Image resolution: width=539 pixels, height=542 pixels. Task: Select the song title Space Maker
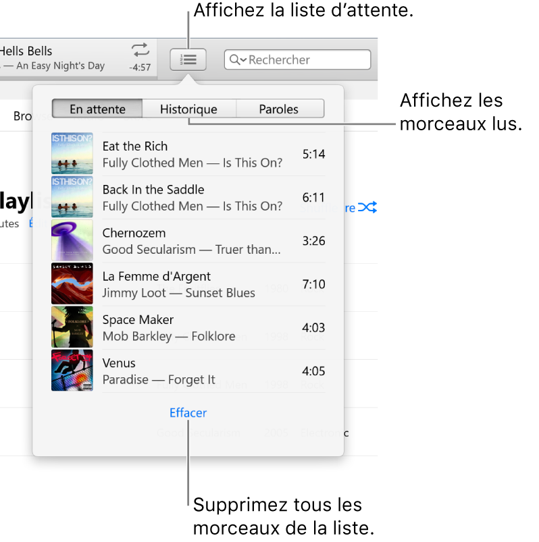click(x=138, y=320)
